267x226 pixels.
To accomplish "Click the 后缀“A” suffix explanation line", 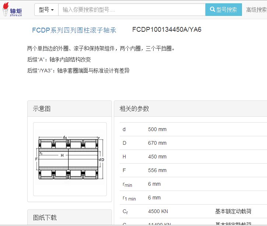I will [59, 59].
